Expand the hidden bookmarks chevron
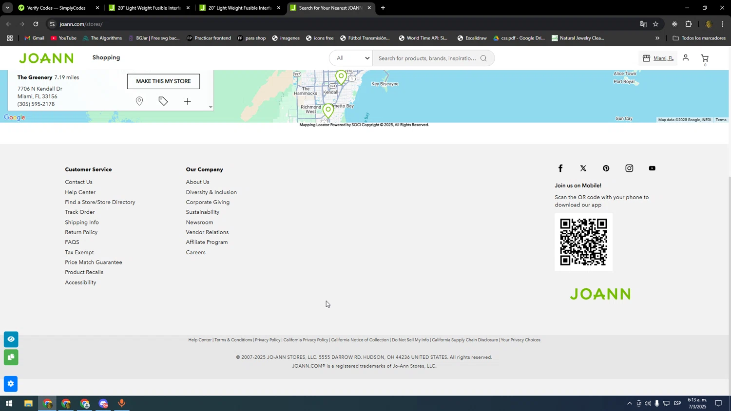 point(657,38)
